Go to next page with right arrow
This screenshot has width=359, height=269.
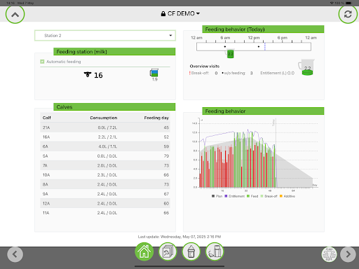click(348, 254)
